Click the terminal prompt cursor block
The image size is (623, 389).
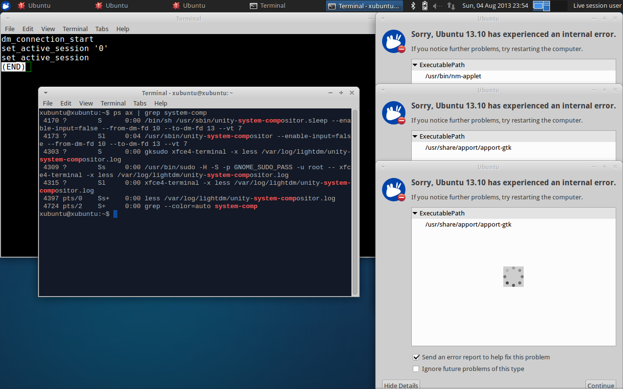pyautogui.click(x=115, y=214)
